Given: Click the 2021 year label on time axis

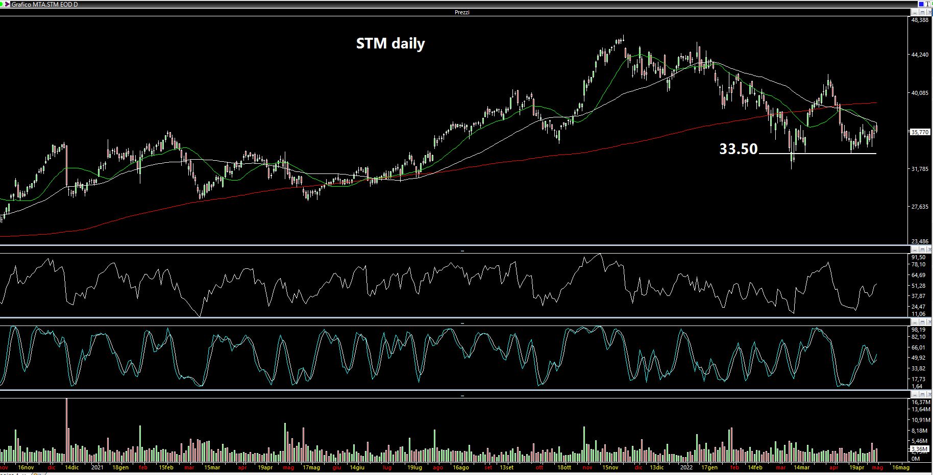Looking at the screenshot, I should pyautogui.click(x=97, y=467).
